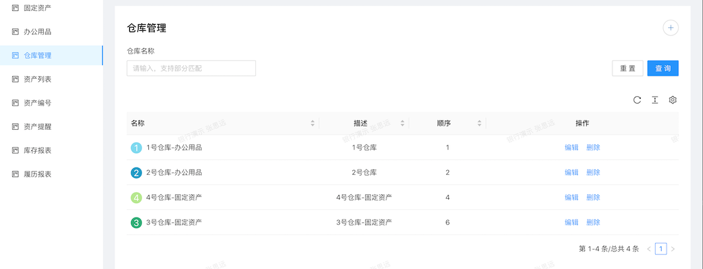Focus the 仓库名称 search input field
The image size is (703, 269).
(192, 68)
